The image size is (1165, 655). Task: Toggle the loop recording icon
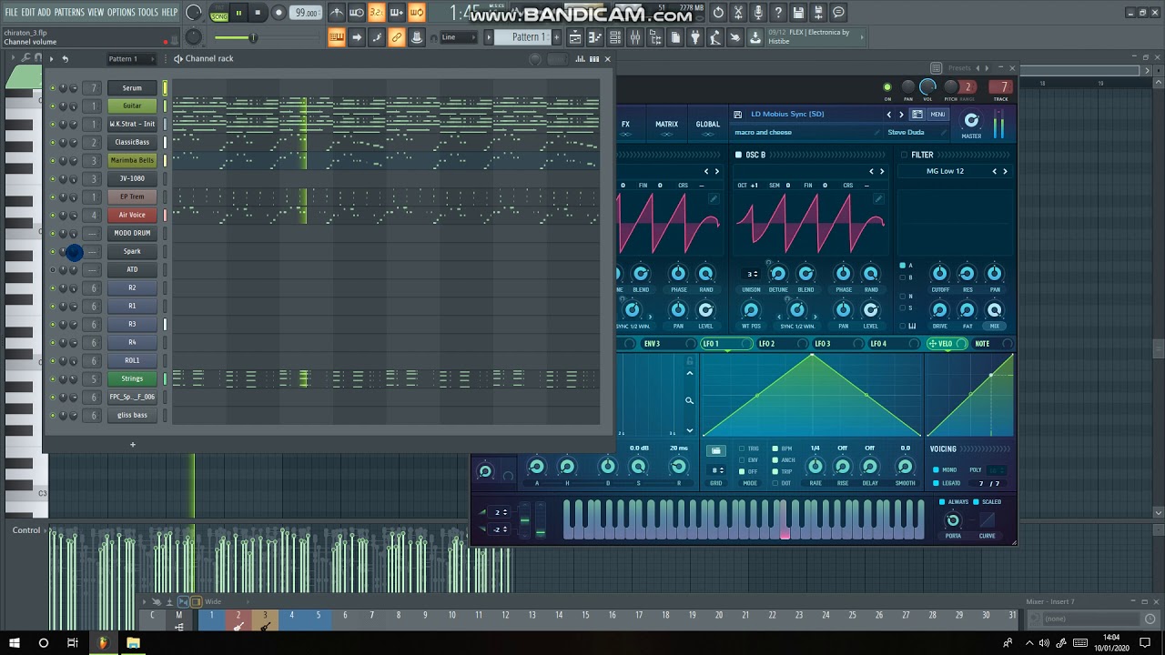(x=417, y=13)
